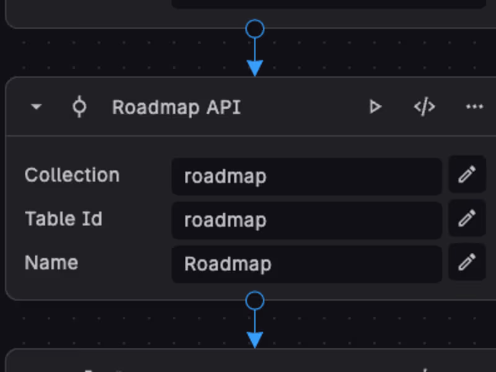The height and width of the screenshot is (372, 496).
Task: Edit the Name value with pencil icon
Action: click(x=467, y=263)
